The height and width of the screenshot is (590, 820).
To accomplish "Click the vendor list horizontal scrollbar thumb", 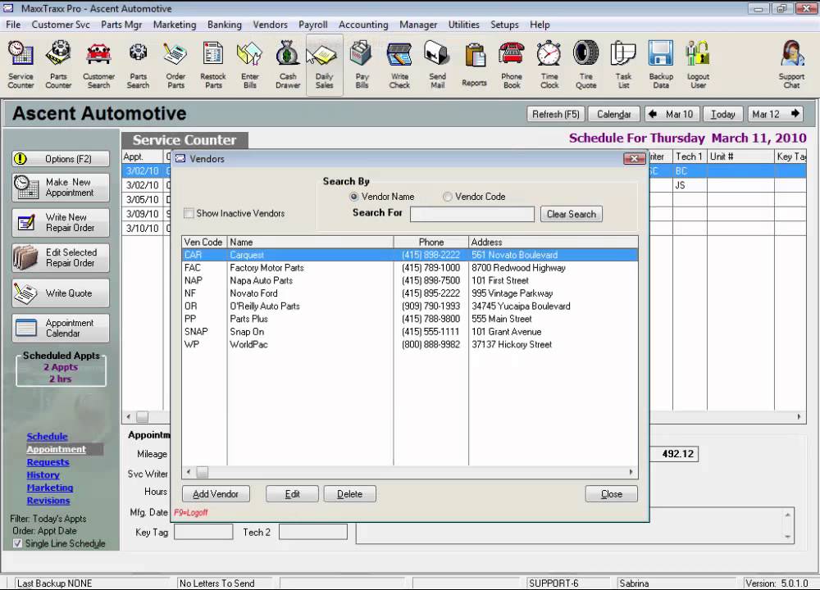I will pos(202,473).
